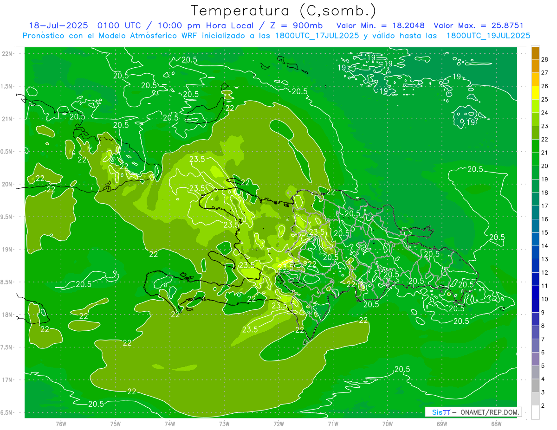Click the olive 22–23 swatch on the color scale
557x430 pixels.
pyautogui.click(x=535, y=133)
